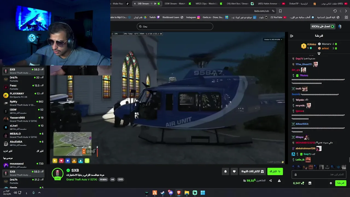Click the Kick search box
This screenshot has height=197, width=350.
pyautogui.click(x=175, y=27)
